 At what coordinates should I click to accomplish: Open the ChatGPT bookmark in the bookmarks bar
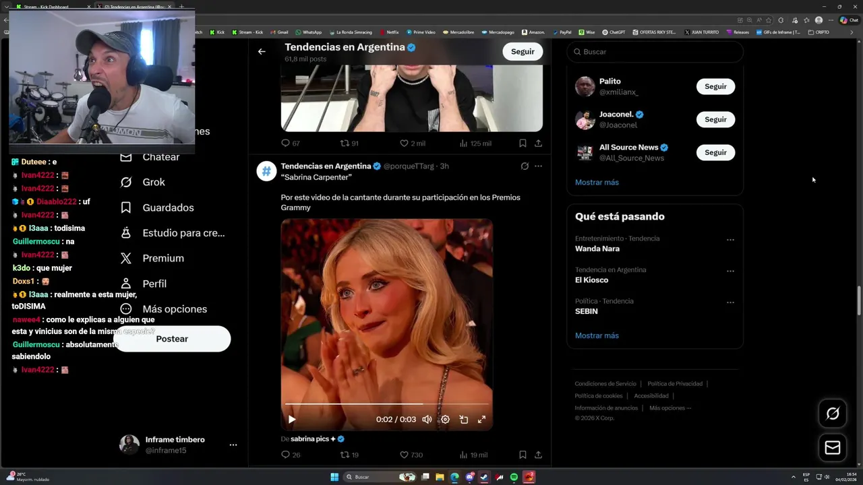click(x=614, y=32)
